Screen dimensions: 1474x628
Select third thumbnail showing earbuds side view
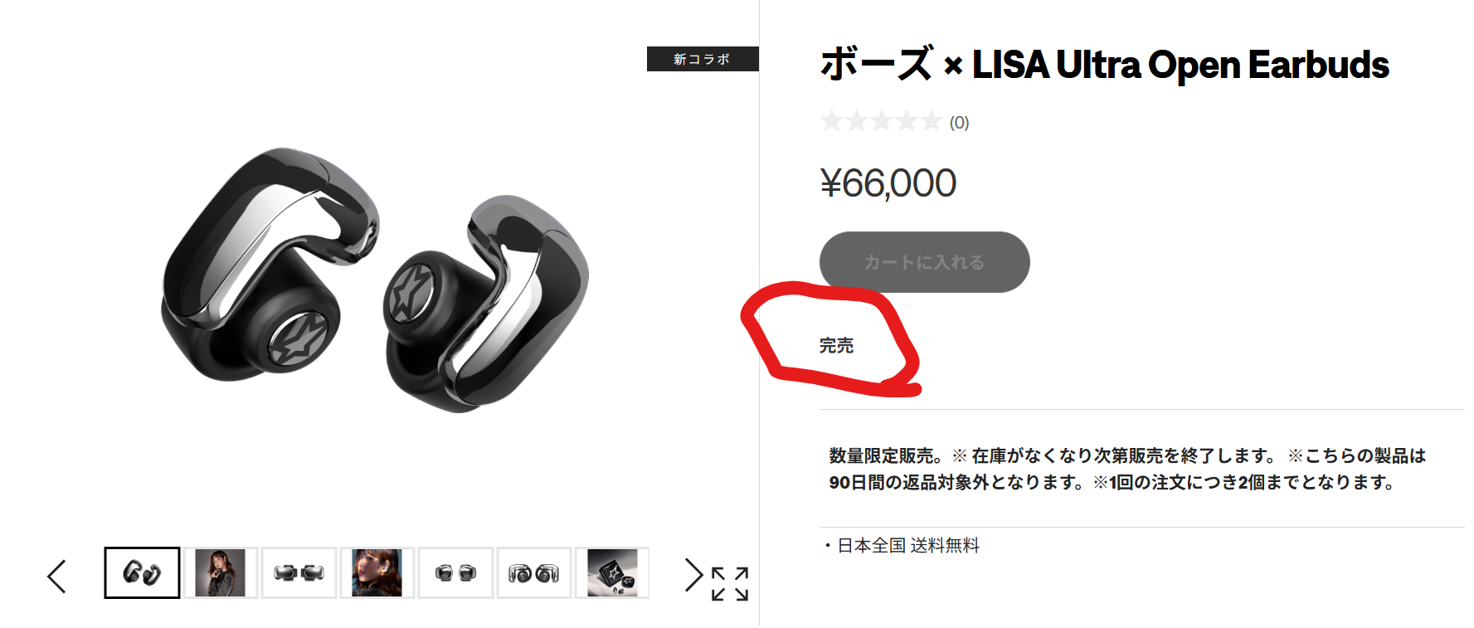(x=299, y=572)
